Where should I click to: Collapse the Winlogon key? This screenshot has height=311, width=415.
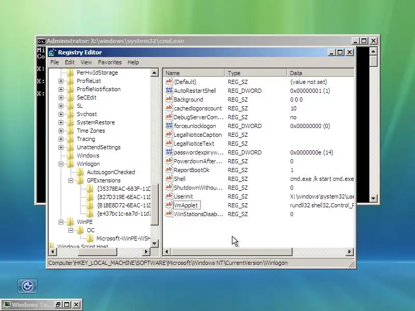tap(61, 164)
